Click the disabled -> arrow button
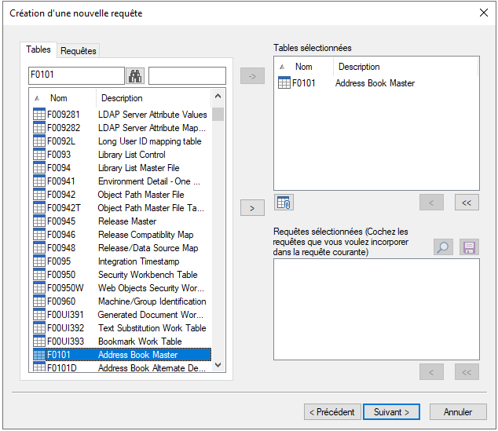498x431 pixels. click(252, 76)
